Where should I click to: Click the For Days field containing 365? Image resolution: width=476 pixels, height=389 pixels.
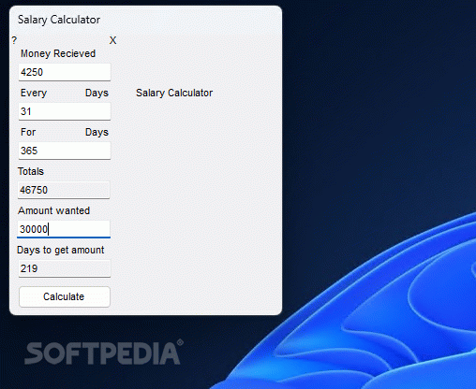pyautogui.click(x=65, y=151)
